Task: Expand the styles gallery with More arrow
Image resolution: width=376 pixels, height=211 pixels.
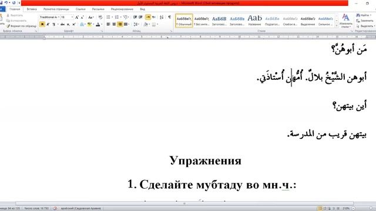Action: (337, 26)
